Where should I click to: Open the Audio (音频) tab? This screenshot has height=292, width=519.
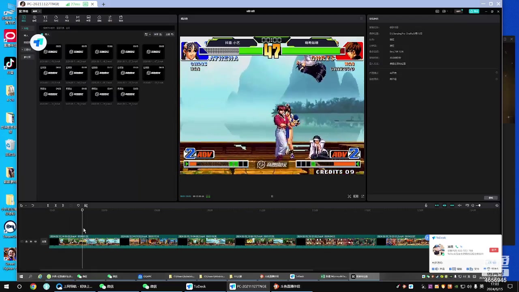(x=34, y=18)
